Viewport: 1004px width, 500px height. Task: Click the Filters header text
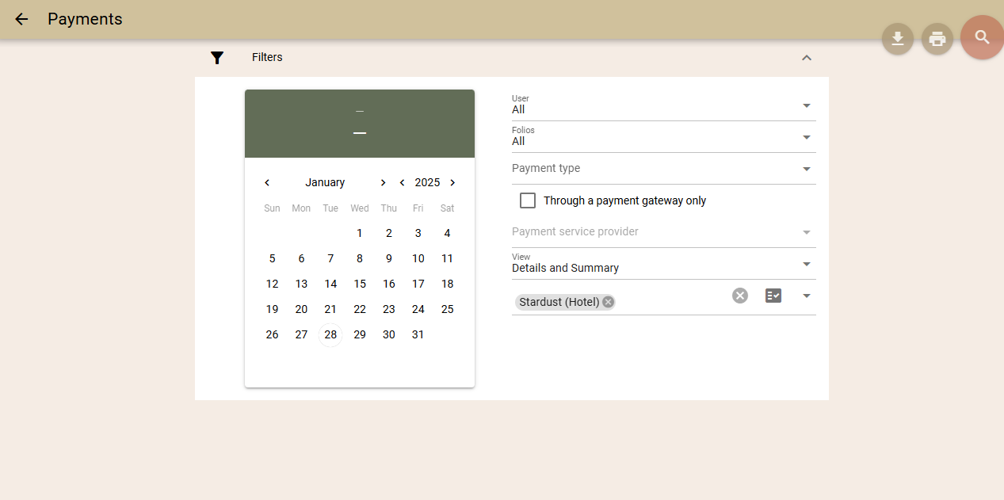tap(267, 57)
